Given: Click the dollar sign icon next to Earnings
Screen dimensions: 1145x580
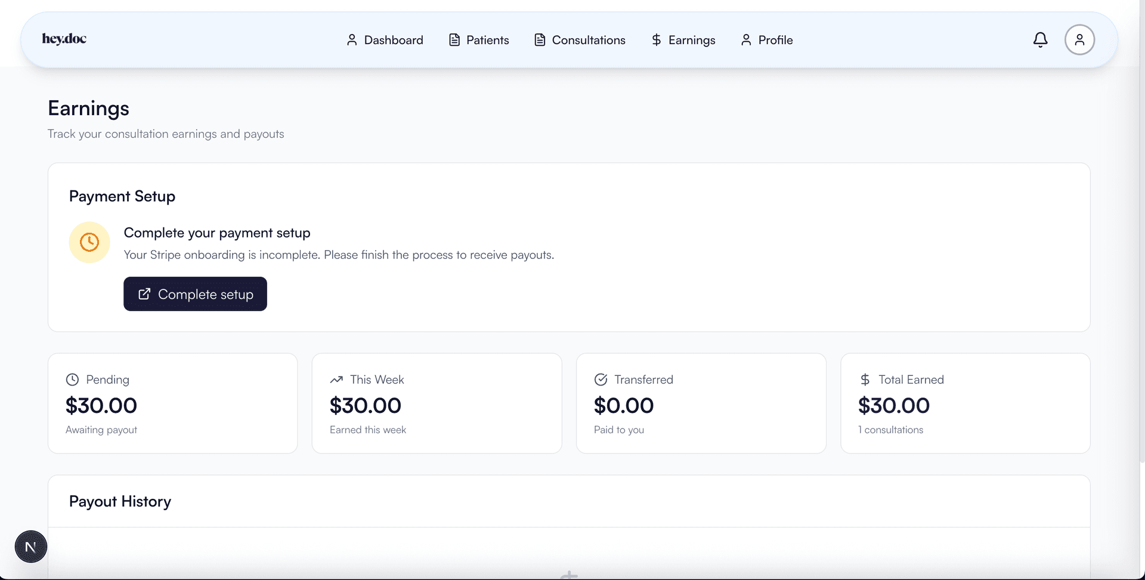Looking at the screenshot, I should [656, 39].
